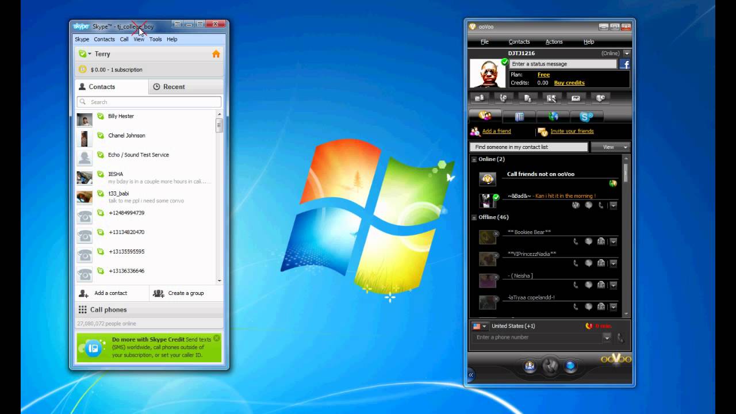The image size is (736, 414).
Task: Click the DJTJ1216 profile picture in ooVoo
Action: [x=488, y=73]
